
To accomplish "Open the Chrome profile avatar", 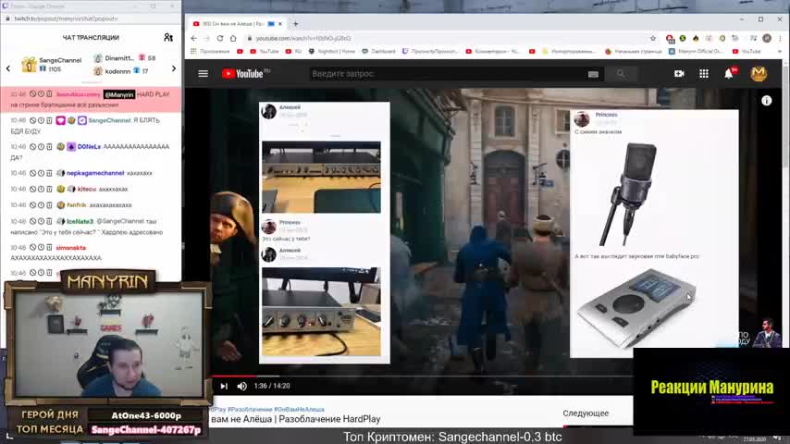I will click(767, 38).
